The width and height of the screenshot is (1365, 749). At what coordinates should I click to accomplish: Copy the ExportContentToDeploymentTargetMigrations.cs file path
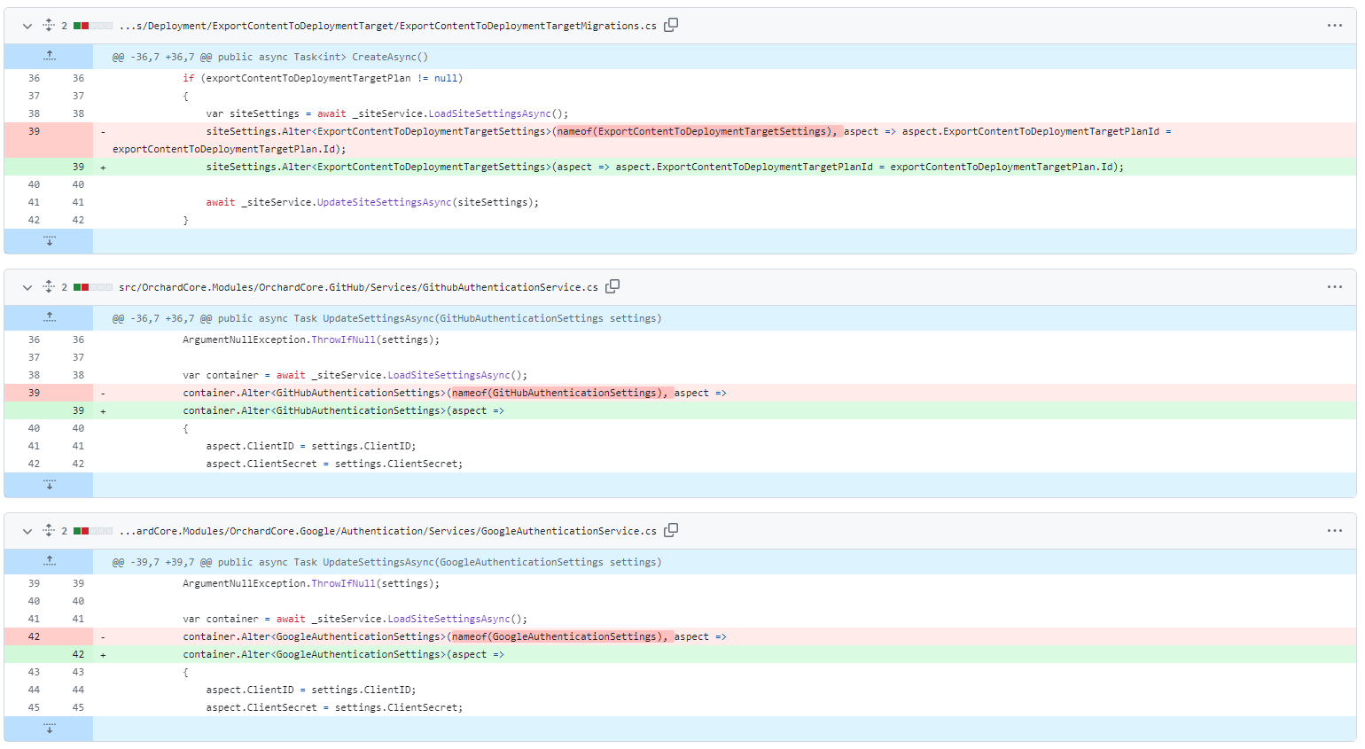(671, 26)
